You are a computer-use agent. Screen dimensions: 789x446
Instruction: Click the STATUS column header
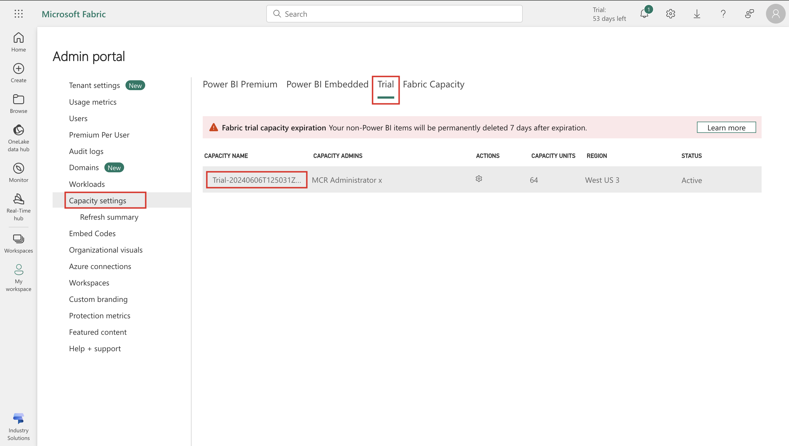pyautogui.click(x=691, y=156)
